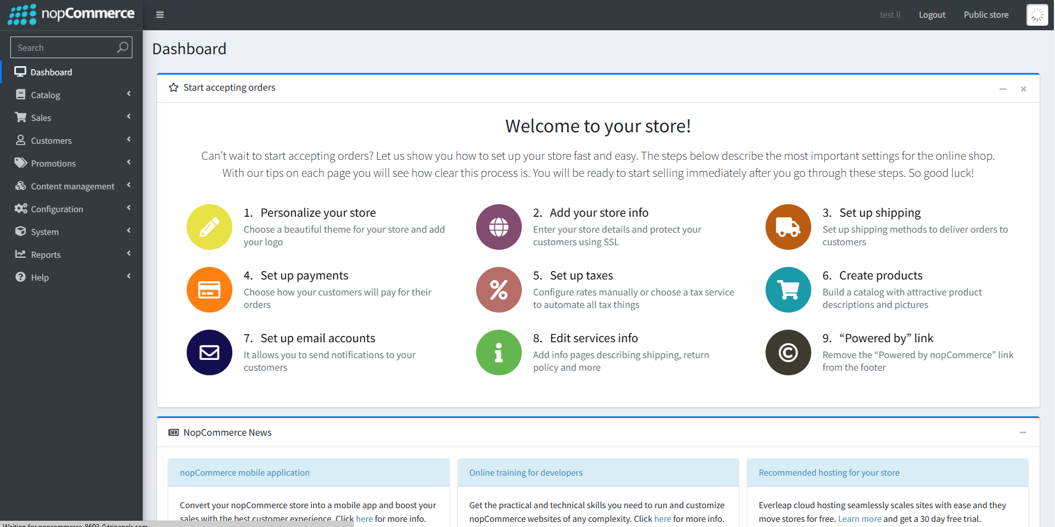Open Add your store info step
Screen dimensions: 1055x527
tap(599, 213)
